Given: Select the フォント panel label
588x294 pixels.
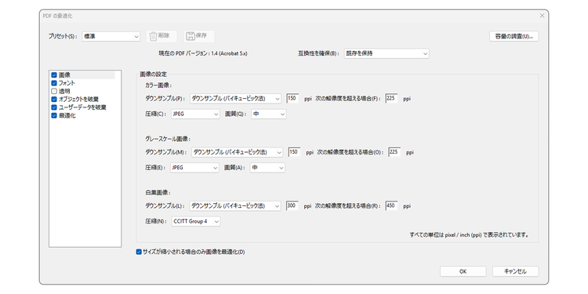Looking at the screenshot, I should (67, 83).
